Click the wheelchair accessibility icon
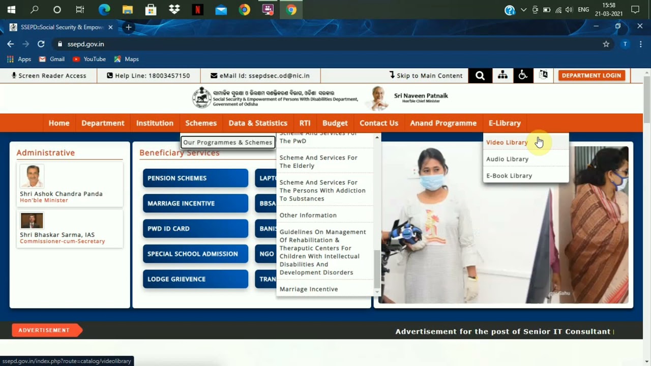 pyautogui.click(x=523, y=75)
